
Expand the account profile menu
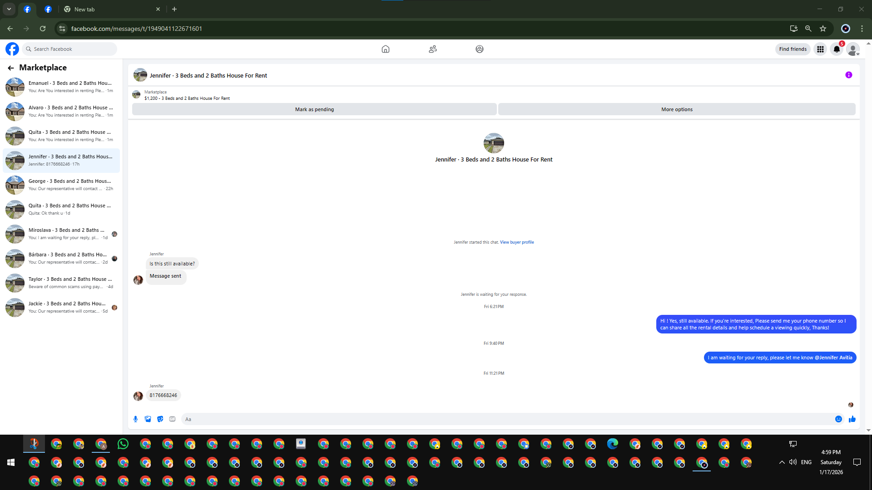coord(853,49)
